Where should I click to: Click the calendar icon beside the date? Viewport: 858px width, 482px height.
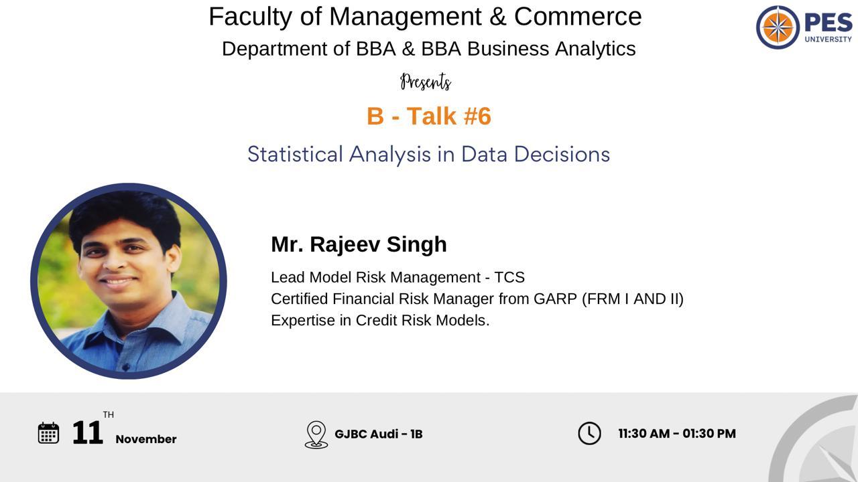[x=48, y=433]
